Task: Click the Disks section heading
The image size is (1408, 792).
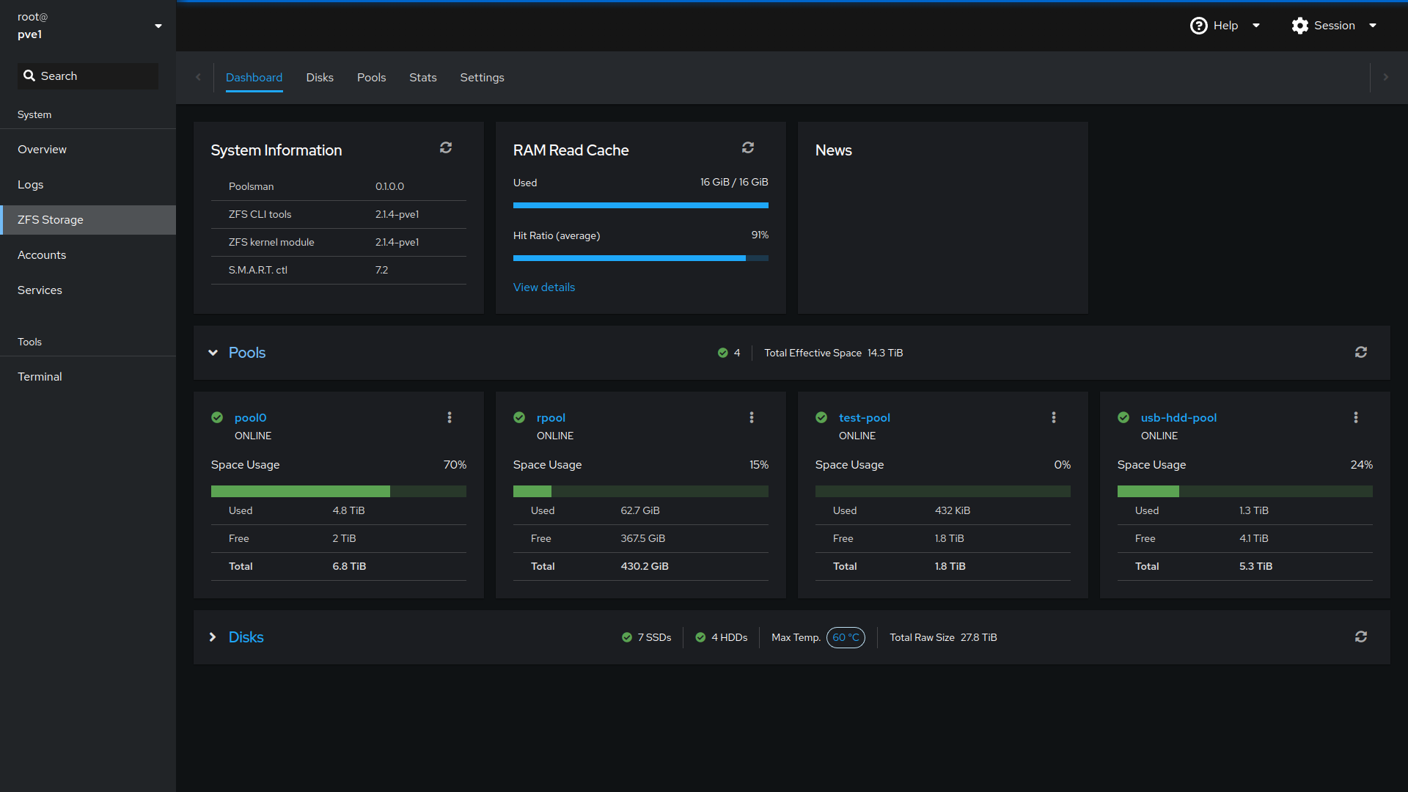Action: tap(246, 637)
